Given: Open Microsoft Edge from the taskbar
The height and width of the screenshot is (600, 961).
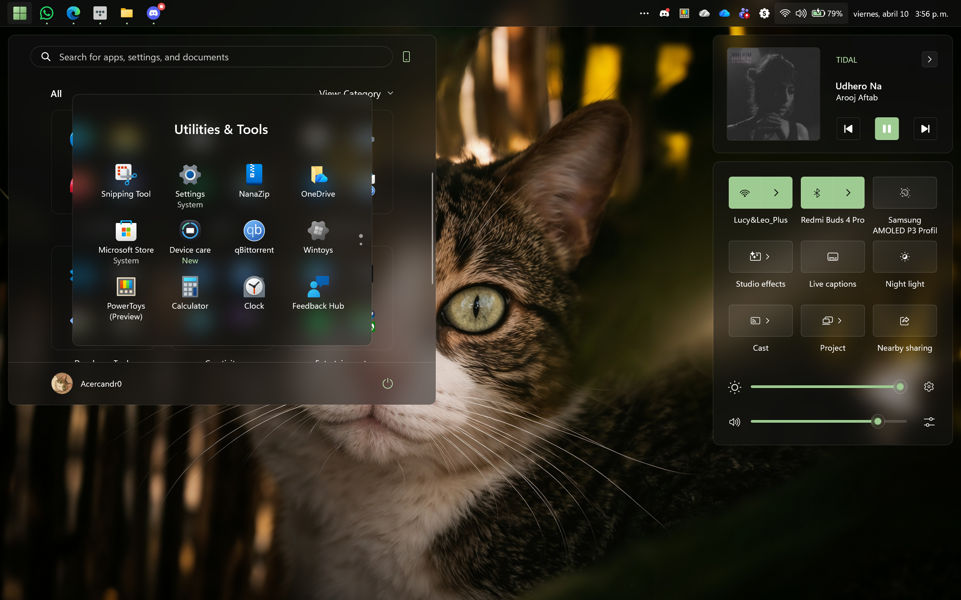Looking at the screenshot, I should (x=73, y=13).
